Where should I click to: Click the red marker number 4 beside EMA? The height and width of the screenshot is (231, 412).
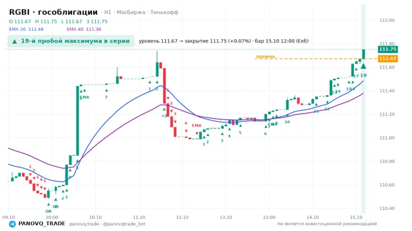click(x=186, y=123)
